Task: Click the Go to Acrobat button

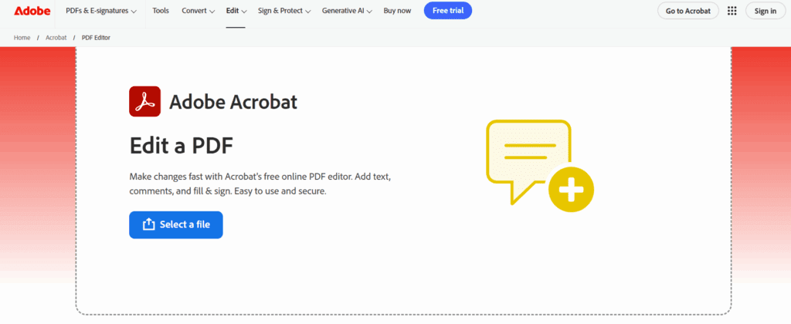Action: coord(687,11)
